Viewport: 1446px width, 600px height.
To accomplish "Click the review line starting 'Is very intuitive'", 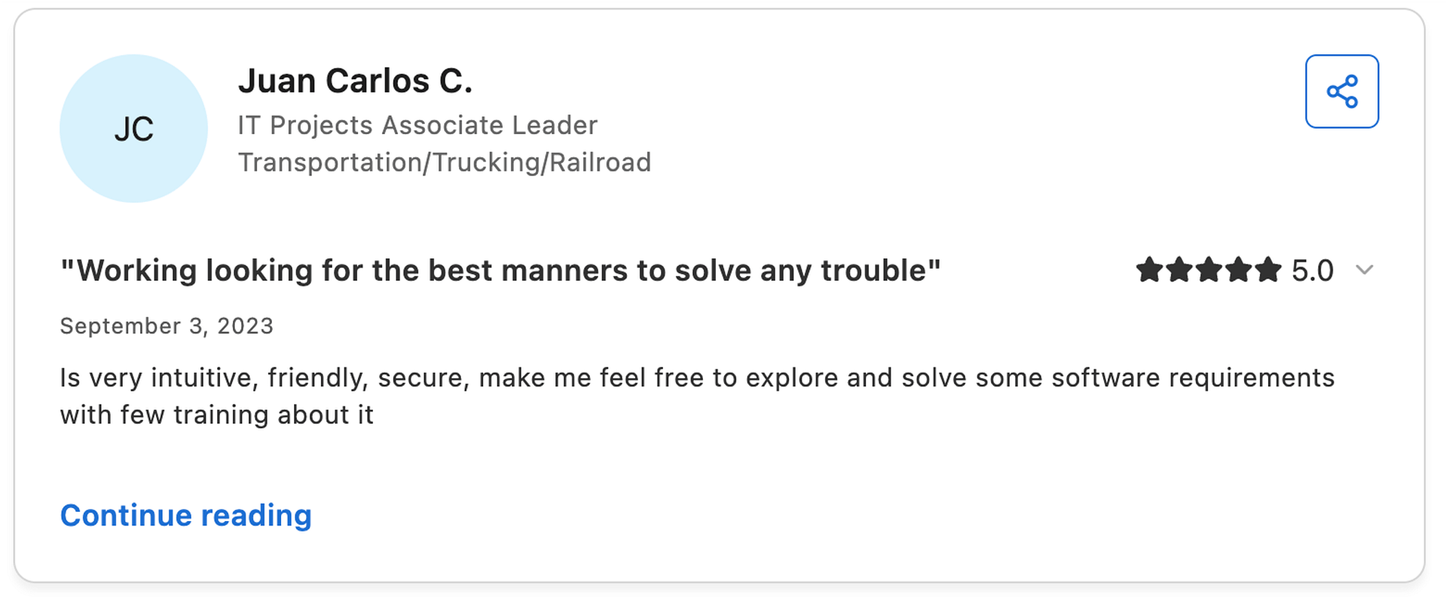I will (697, 378).
